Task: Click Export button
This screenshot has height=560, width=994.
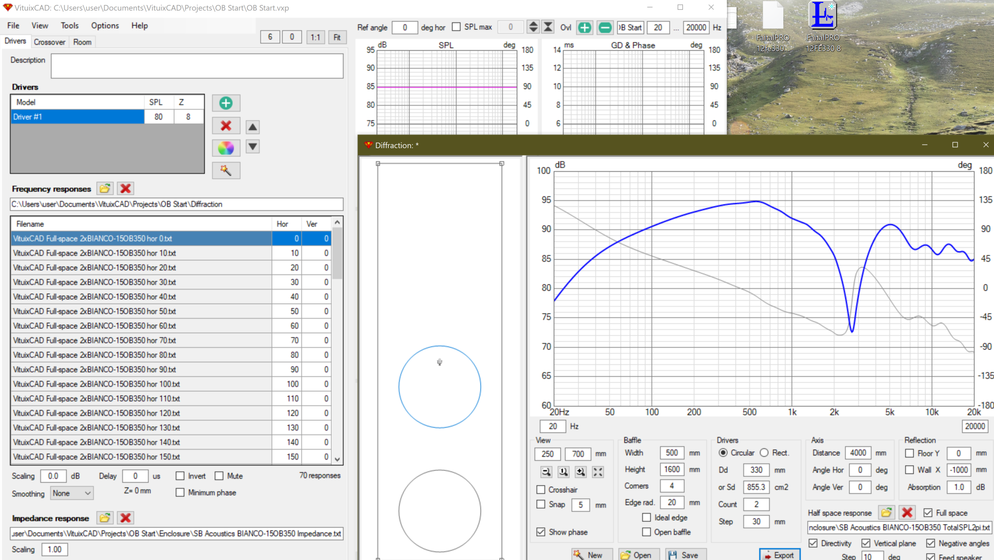Action: [779, 555]
